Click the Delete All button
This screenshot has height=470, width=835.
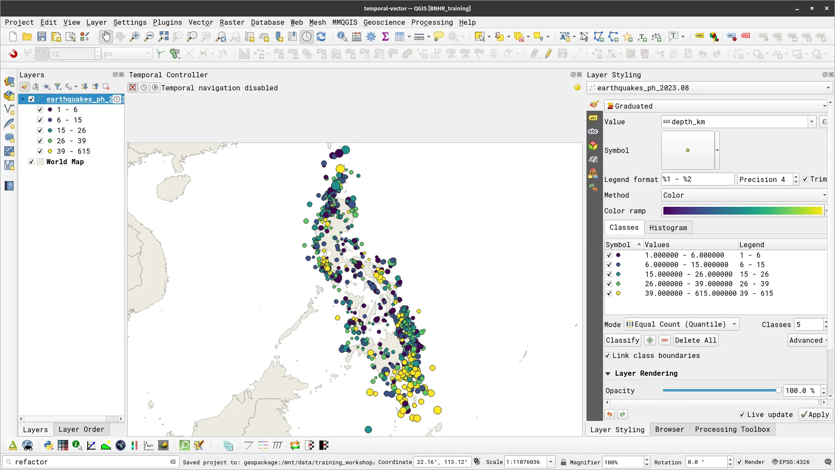tap(695, 340)
